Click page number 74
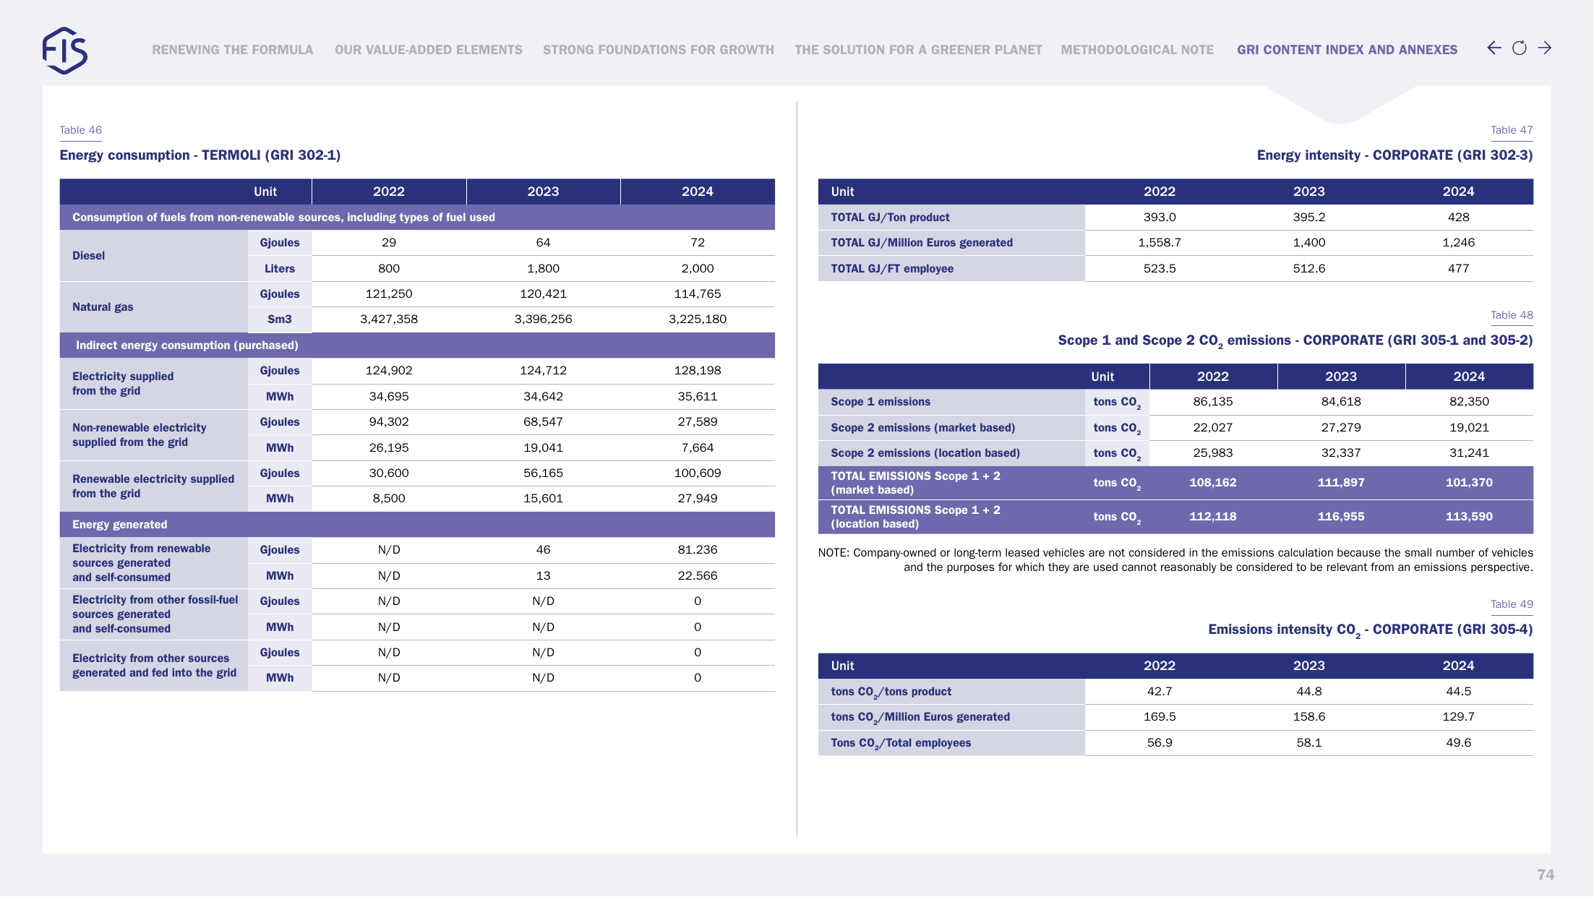The height and width of the screenshot is (897, 1594). [x=1546, y=875]
